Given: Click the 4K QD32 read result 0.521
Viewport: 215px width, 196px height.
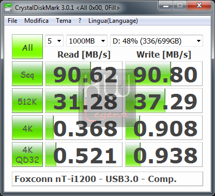Looking at the screenshot, I should [84, 155].
